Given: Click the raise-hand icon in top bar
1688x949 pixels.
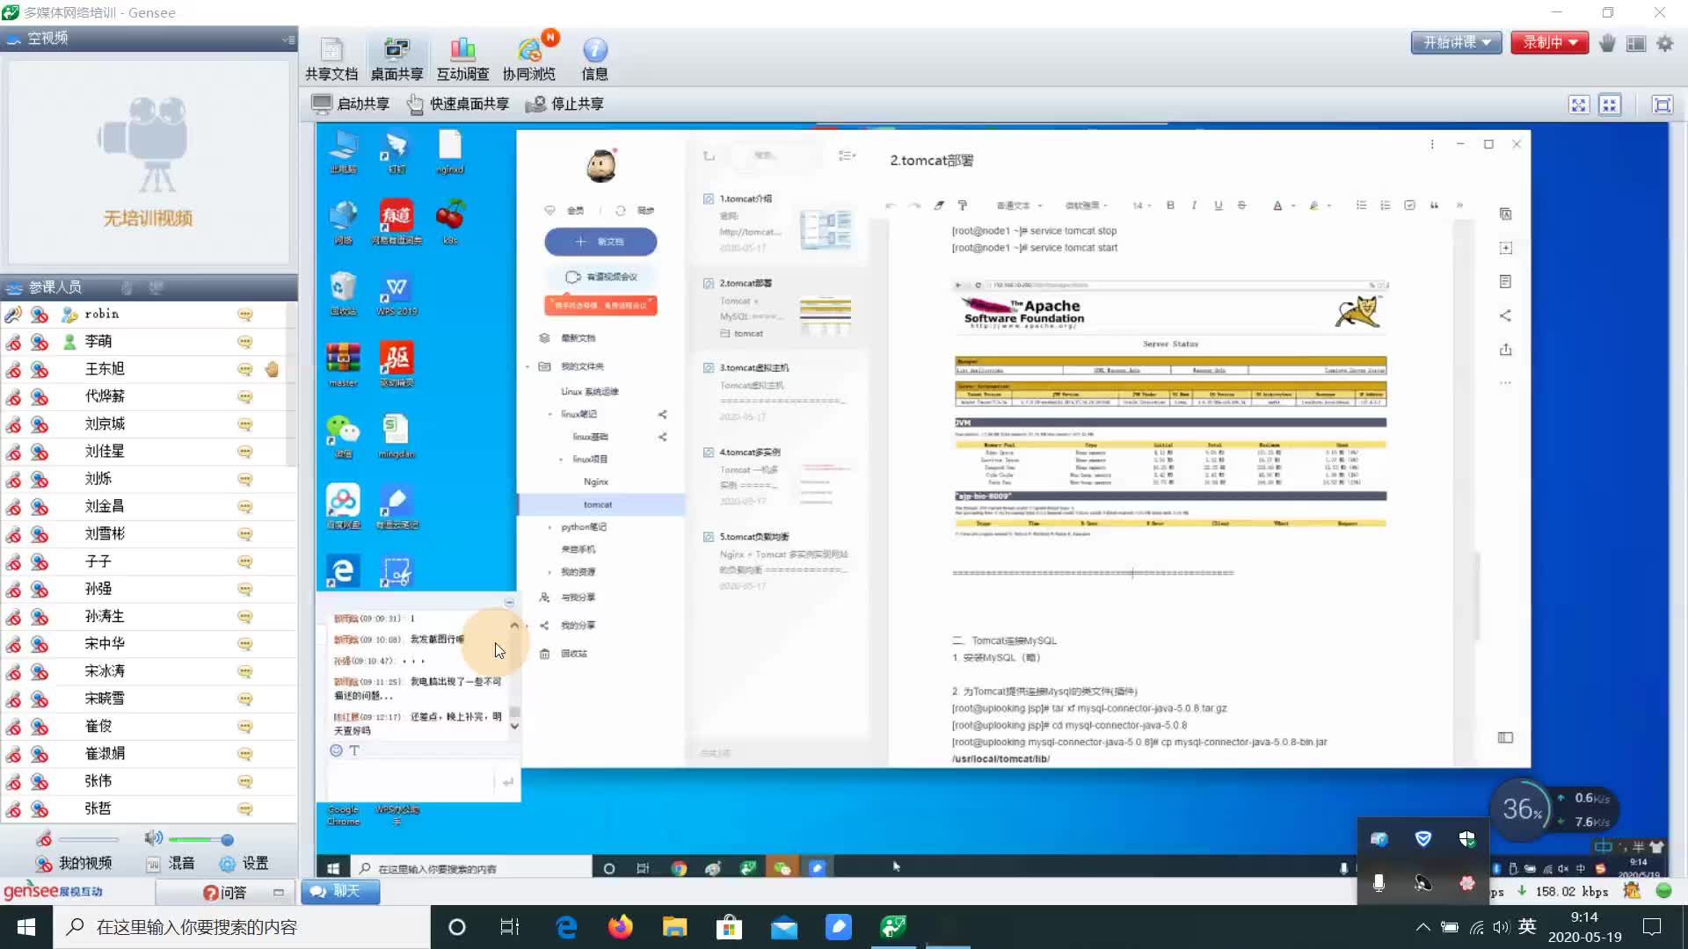Looking at the screenshot, I should [x=1607, y=43].
